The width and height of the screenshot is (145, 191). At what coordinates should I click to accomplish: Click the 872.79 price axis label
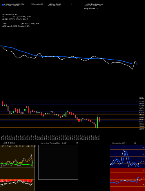pyautogui.click(x=142, y=113)
